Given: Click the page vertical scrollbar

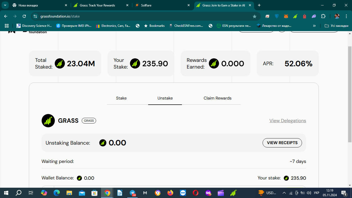Looking at the screenshot, I should [350, 94].
